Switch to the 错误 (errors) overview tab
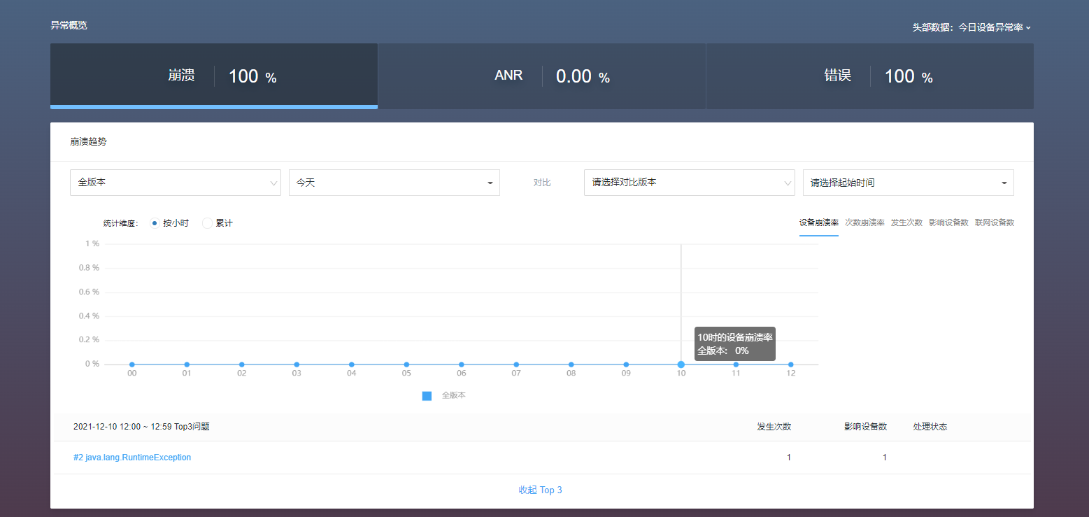 point(869,76)
